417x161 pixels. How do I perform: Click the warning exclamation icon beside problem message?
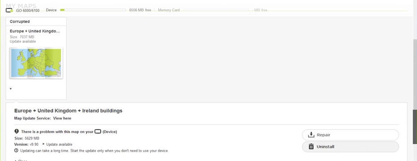pyautogui.click(x=17, y=131)
